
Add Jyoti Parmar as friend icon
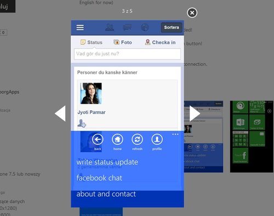pyautogui.click(x=82, y=124)
